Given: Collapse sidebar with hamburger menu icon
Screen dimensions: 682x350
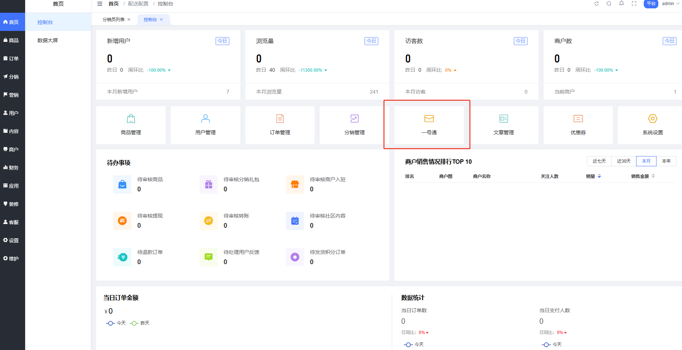Looking at the screenshot, I should click(100, 4).
